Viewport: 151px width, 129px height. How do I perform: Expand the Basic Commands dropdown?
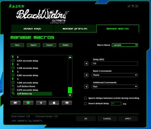pos(115,75)
